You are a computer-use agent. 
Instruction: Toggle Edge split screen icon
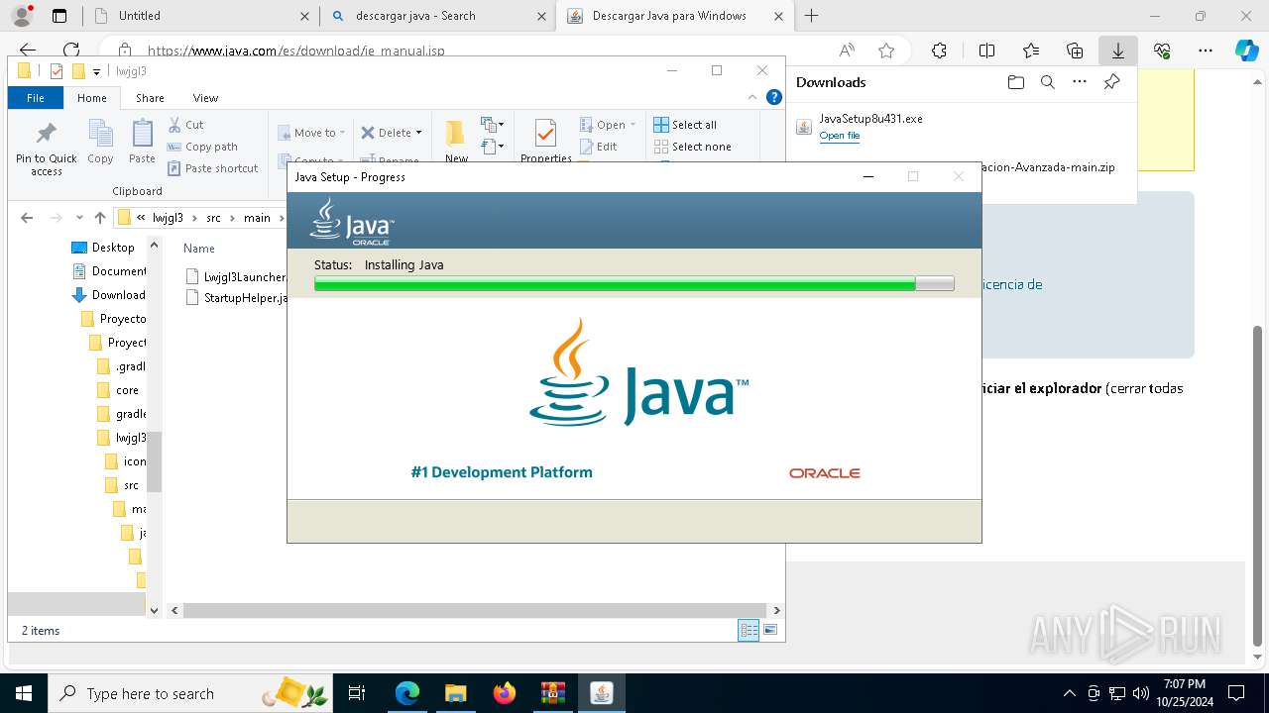(986, 51)
